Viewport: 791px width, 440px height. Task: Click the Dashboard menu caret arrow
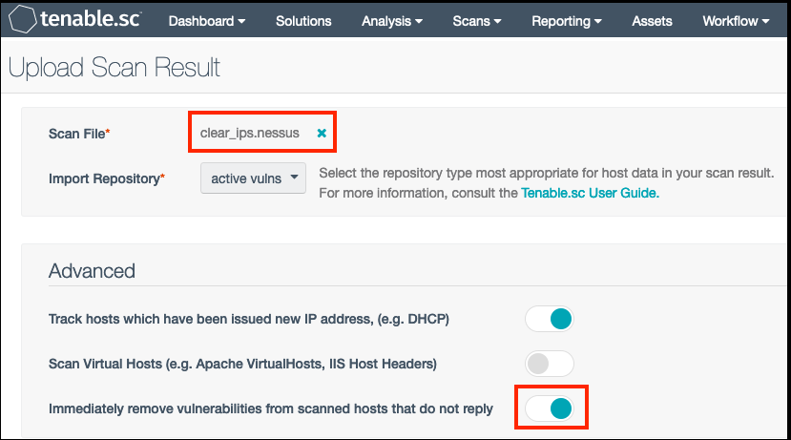tap(241, 21)
